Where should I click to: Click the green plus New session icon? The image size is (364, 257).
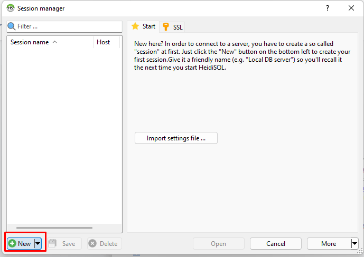point(12,244)
